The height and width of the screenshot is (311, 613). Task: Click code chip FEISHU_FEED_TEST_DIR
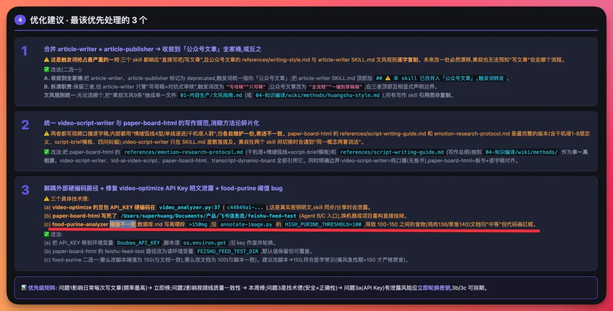pos(228,251)
